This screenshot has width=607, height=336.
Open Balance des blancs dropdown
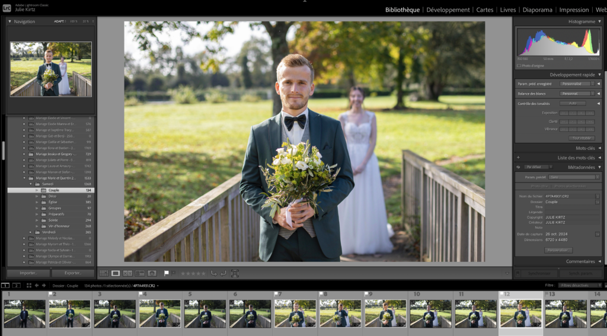(577, 94)
